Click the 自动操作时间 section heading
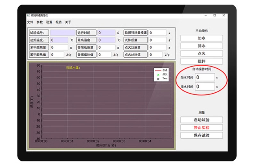Image resolution: width=253 pixels, height=168 pixels. 202,69
